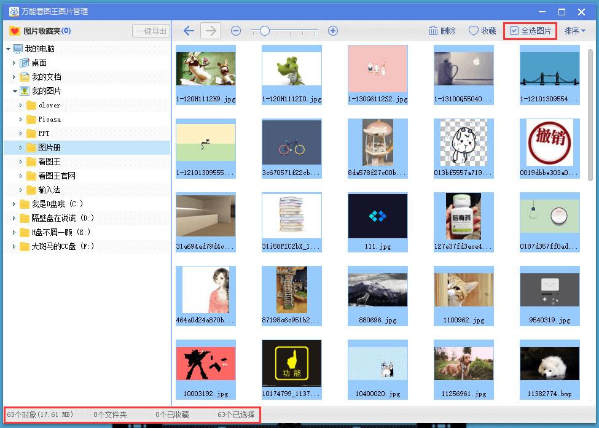
Task: Collapse the 我的图片 tree node
Action: point(15,91)
